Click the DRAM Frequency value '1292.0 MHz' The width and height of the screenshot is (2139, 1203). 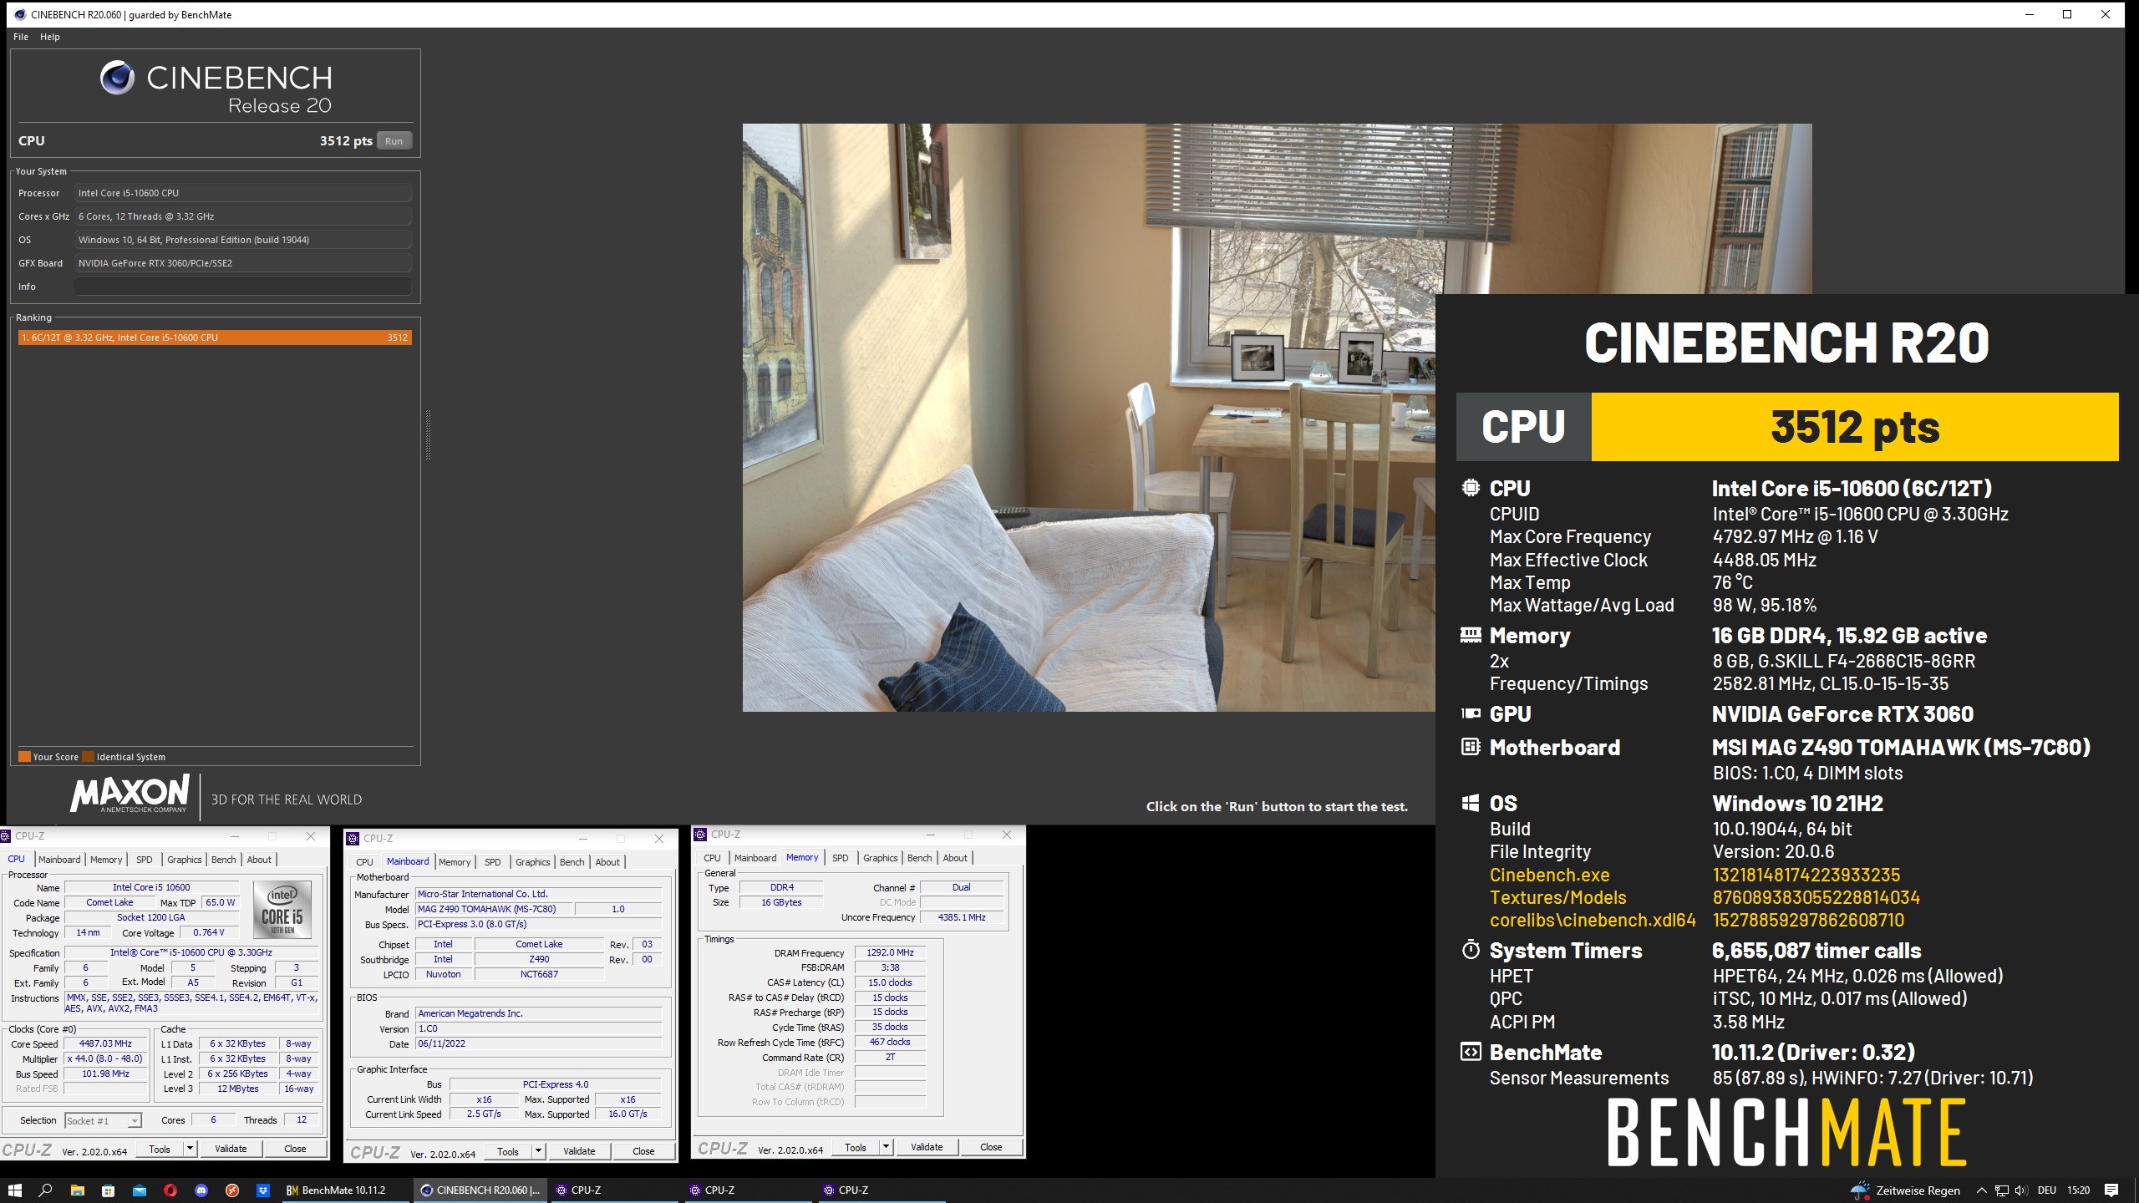coord(890,952)
